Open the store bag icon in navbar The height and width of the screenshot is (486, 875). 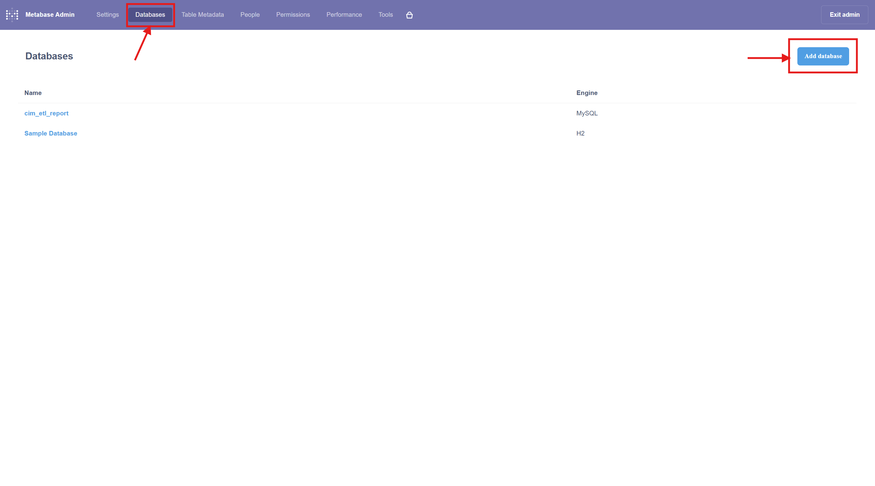tap(409, 15)
